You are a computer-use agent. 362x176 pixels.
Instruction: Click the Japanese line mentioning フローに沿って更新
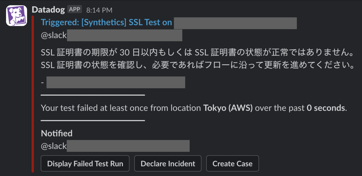[197, 65]
